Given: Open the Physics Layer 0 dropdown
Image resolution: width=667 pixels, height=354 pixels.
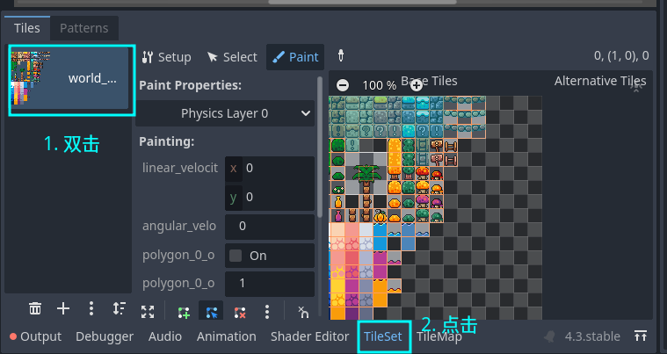Looking at the screenshot, I should pyautogui.click(x=225, y=113).
